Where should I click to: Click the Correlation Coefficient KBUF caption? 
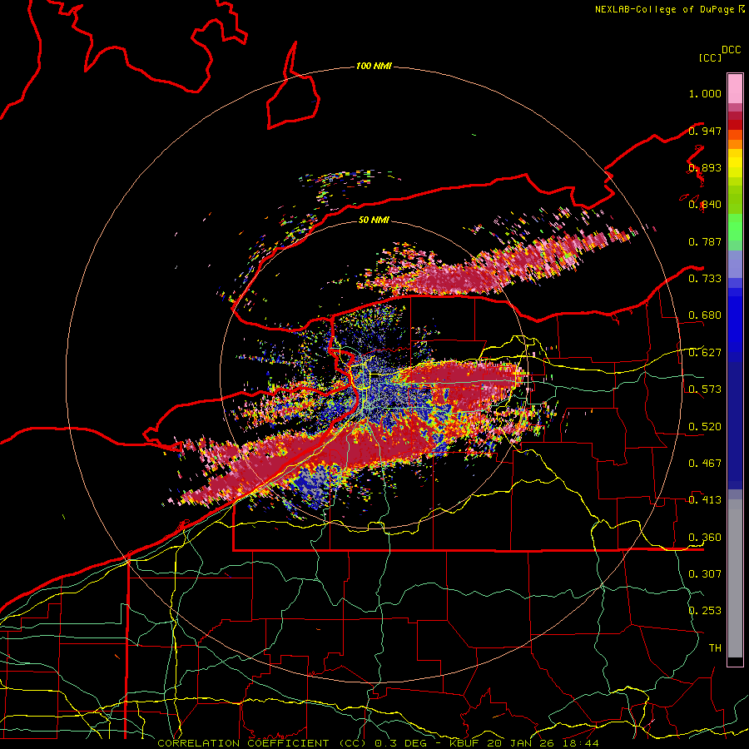(x=378, y=743)
